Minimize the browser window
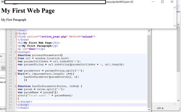This screenshot has width=181, height=112. pyautogui.click(x=153, y=2)
